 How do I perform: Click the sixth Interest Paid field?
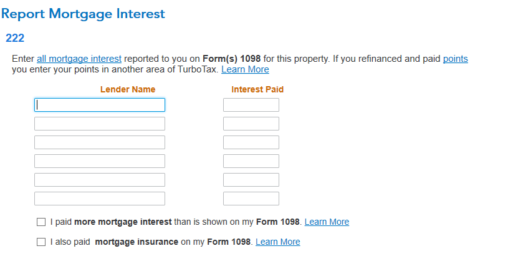[x=251, y=199]
